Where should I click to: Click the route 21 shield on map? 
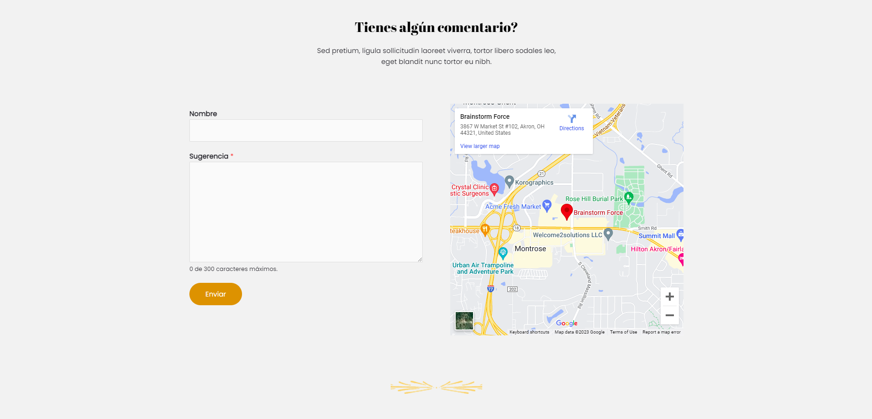(x=542, y=174)
